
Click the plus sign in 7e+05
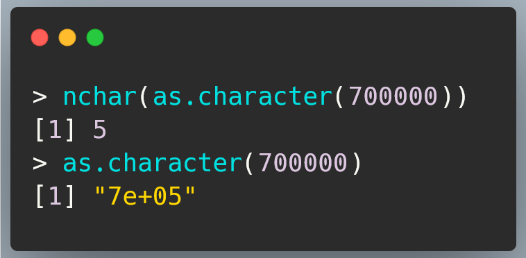click(x=145, y=197)
